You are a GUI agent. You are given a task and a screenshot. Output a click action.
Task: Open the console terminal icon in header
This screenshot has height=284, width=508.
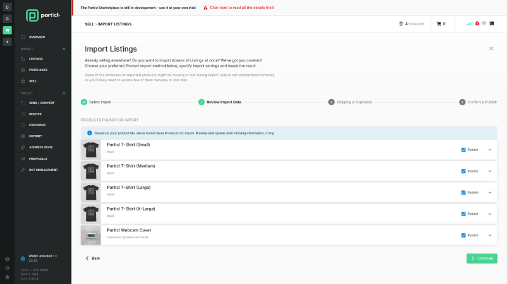[x=491, y=23]
